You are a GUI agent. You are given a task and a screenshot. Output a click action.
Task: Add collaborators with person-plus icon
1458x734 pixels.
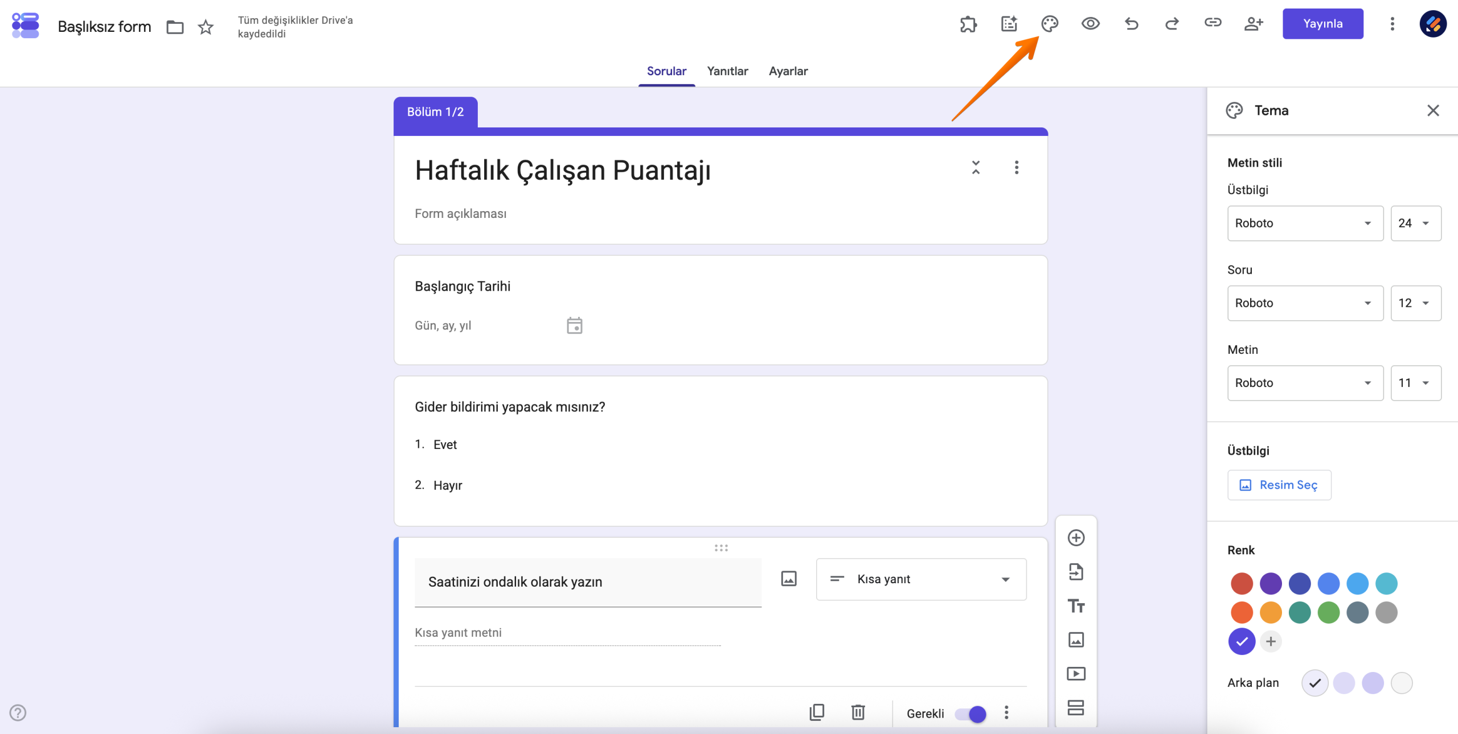click(1254, 24)
